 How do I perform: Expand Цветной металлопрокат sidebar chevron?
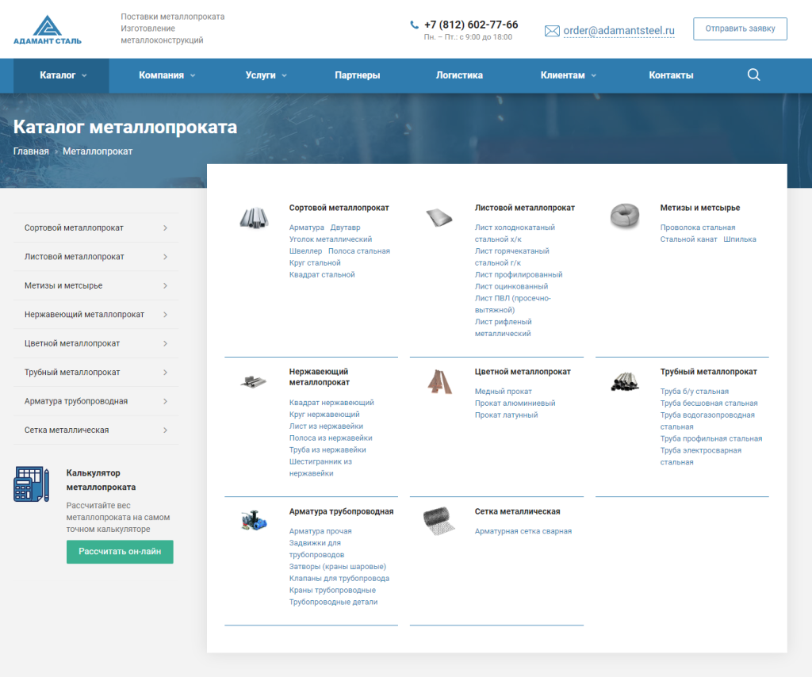pos(165,344)
